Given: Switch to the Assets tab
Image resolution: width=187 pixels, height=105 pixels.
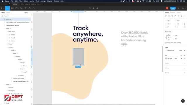Looking at the screenshot, I should coord(8,13).
